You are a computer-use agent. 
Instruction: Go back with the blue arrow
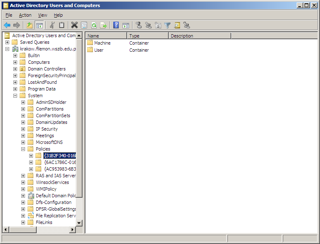tap(7, 25)
